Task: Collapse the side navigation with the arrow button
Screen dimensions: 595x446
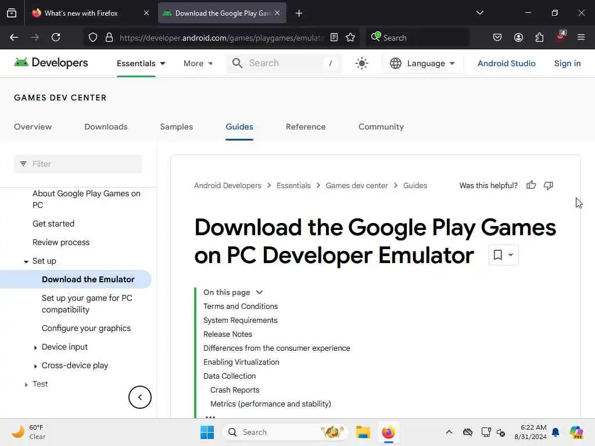Action: [x=139, y=397]
